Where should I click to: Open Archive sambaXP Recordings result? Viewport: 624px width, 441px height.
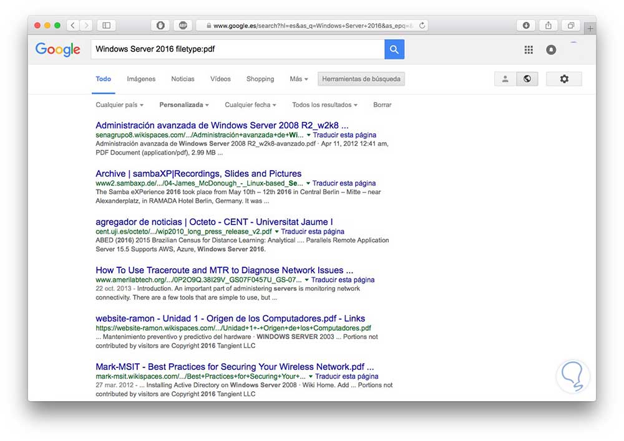198,174
